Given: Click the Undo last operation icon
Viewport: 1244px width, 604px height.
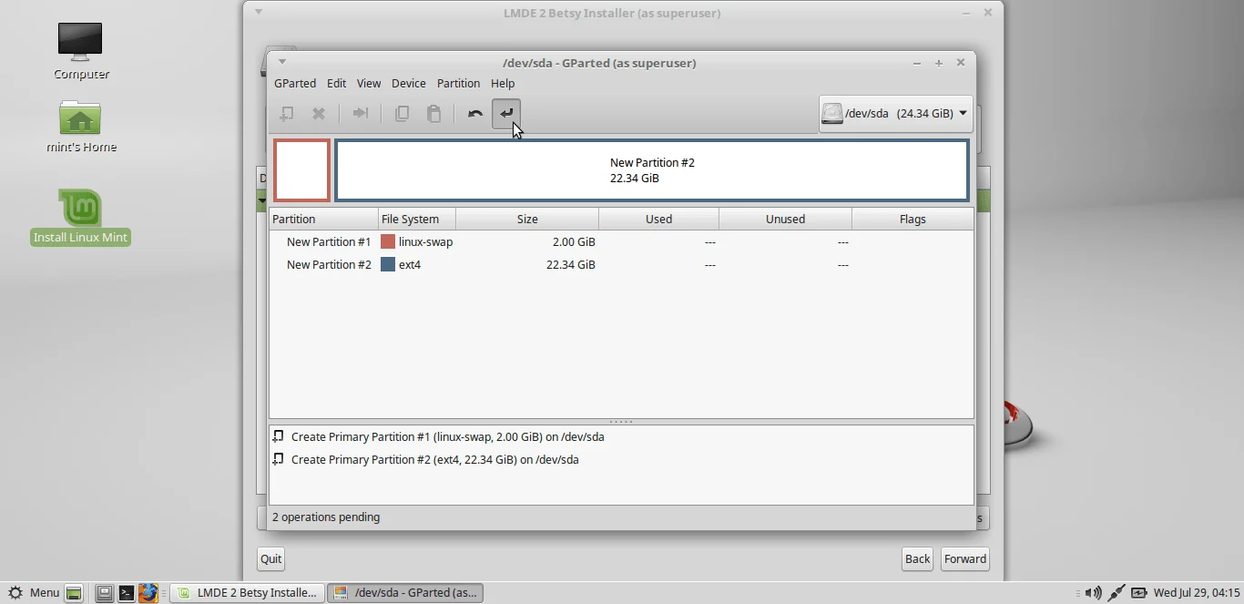Looking at the screenshot, I should [474, 113].
